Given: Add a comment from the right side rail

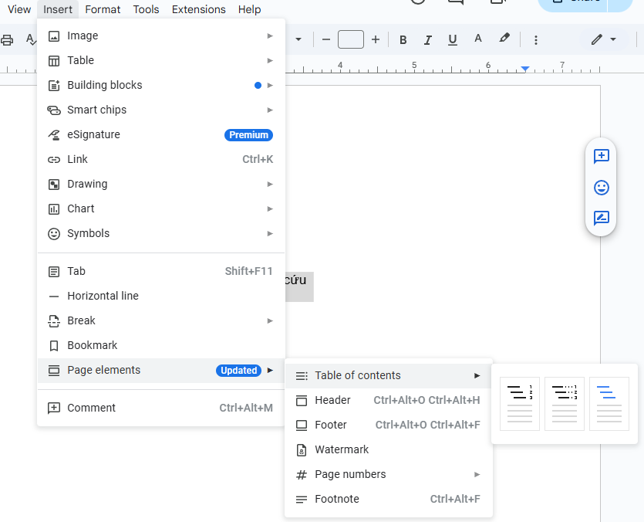Looking at the screenshot, I should coord(601,157).
